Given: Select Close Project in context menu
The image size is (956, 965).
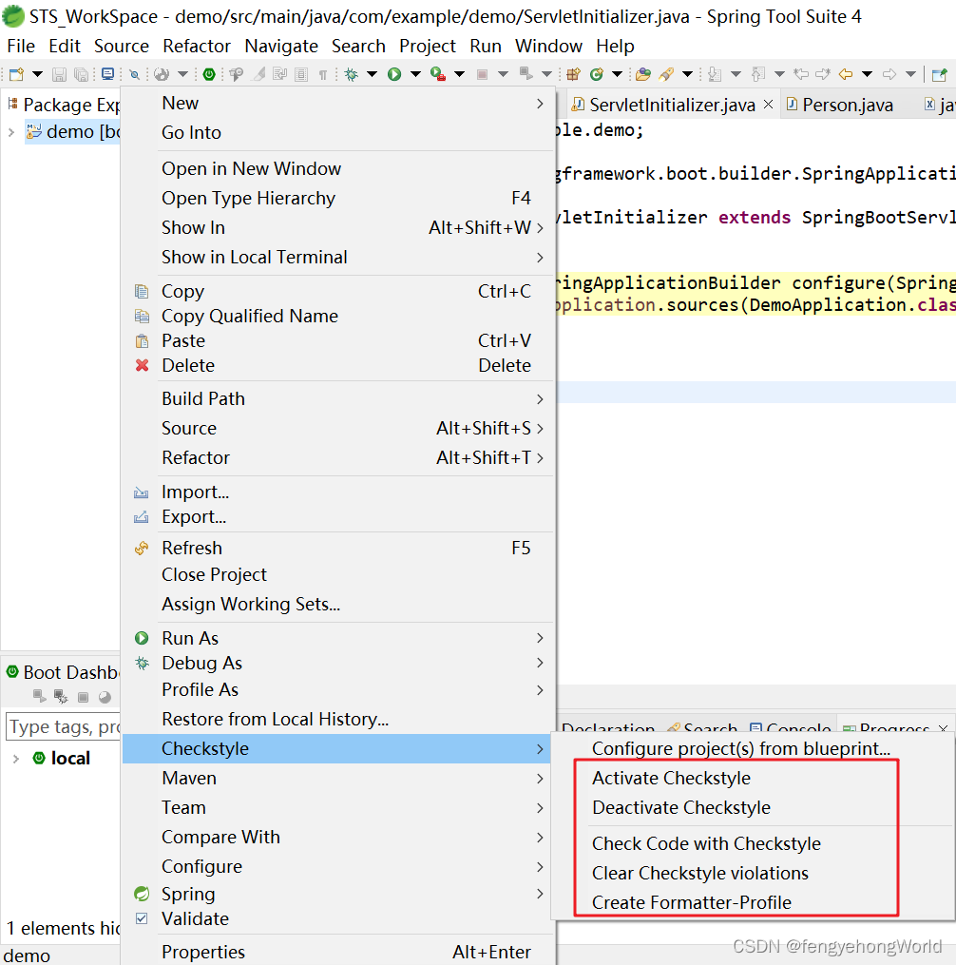Looking at the screenshot, I should click(337, 574).
